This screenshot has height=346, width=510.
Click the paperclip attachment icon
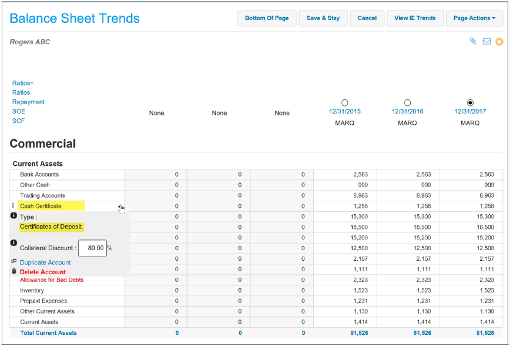(x=473, y=41)
